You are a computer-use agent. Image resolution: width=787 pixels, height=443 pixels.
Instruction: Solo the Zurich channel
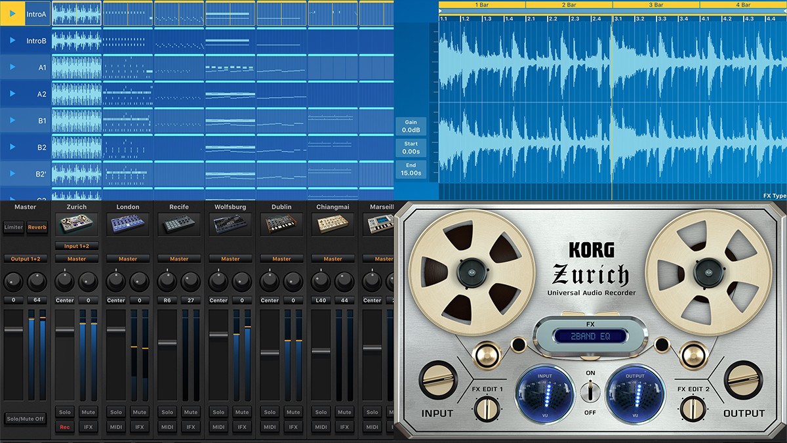pos(64,412)
